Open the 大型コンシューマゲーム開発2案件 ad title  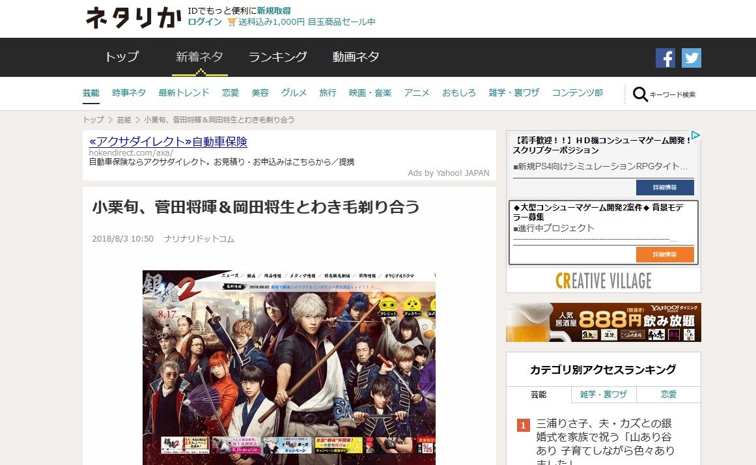coord(598,212)
